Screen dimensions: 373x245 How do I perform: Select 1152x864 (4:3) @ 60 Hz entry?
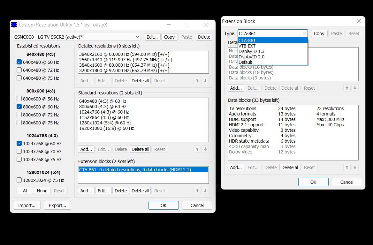pyautogui.click(x=143, y=117)
